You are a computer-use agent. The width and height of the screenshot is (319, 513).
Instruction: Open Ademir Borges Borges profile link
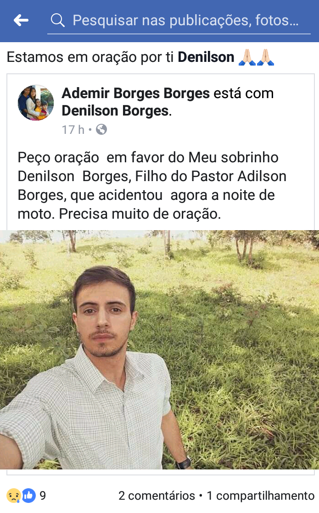[x=135, y=93]
